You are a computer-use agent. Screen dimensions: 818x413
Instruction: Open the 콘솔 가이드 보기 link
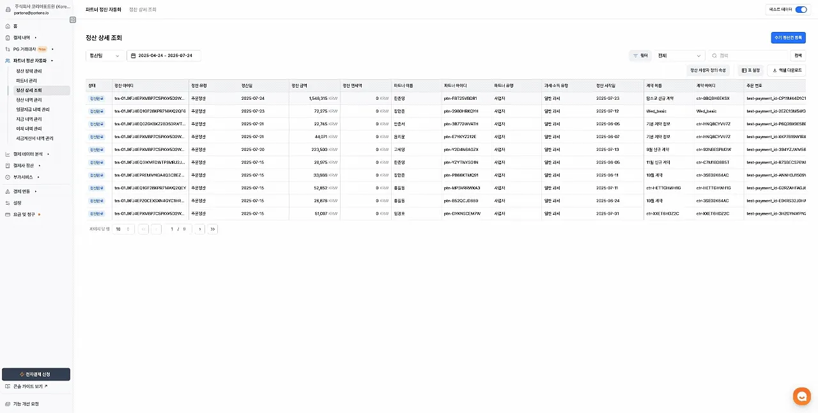pyautogui.click(x=29, y=387)
